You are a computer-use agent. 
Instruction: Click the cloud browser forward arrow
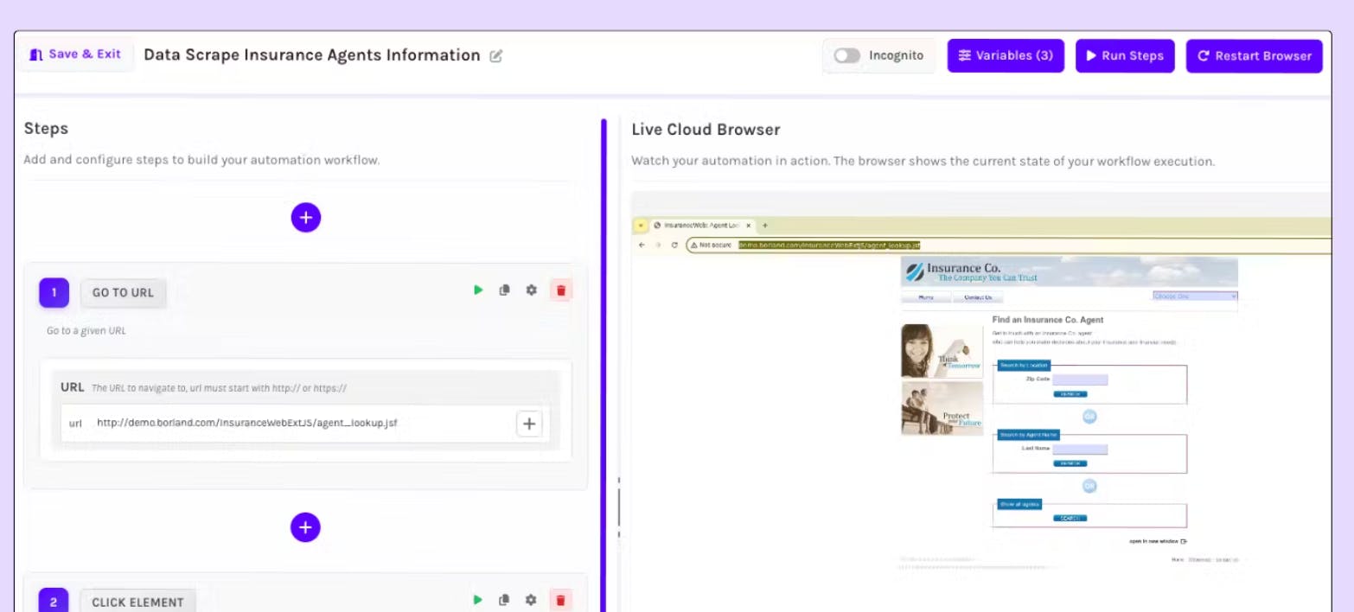pos(659,245)
